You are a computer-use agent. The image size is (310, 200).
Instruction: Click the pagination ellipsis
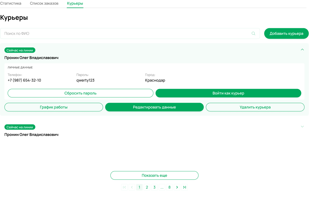[162, 187]
